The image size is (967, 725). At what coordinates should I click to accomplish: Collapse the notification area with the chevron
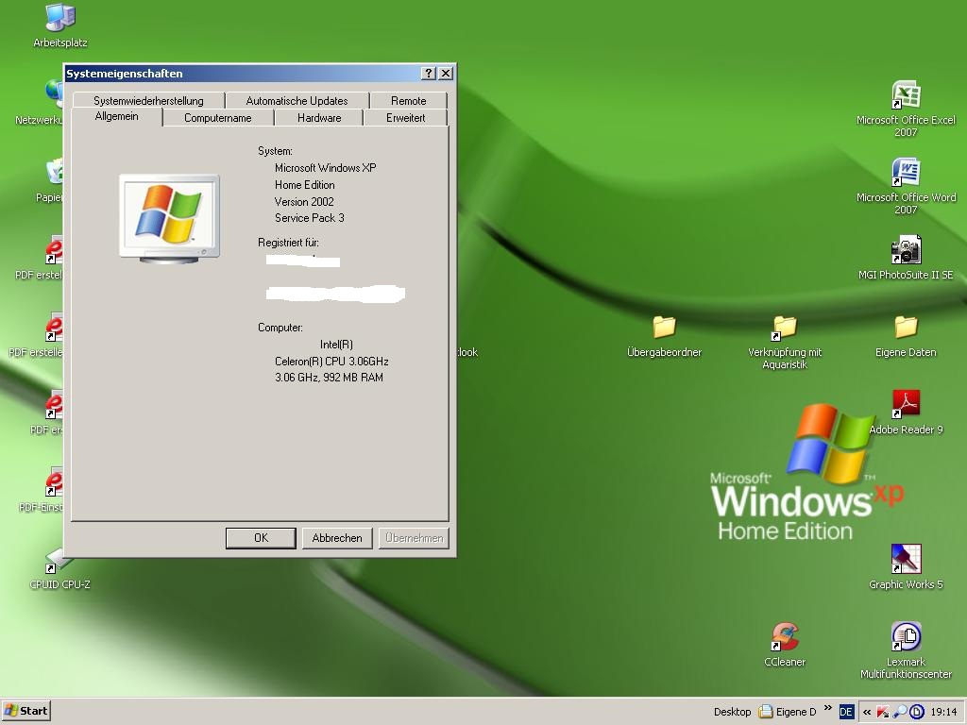point(867,712)
